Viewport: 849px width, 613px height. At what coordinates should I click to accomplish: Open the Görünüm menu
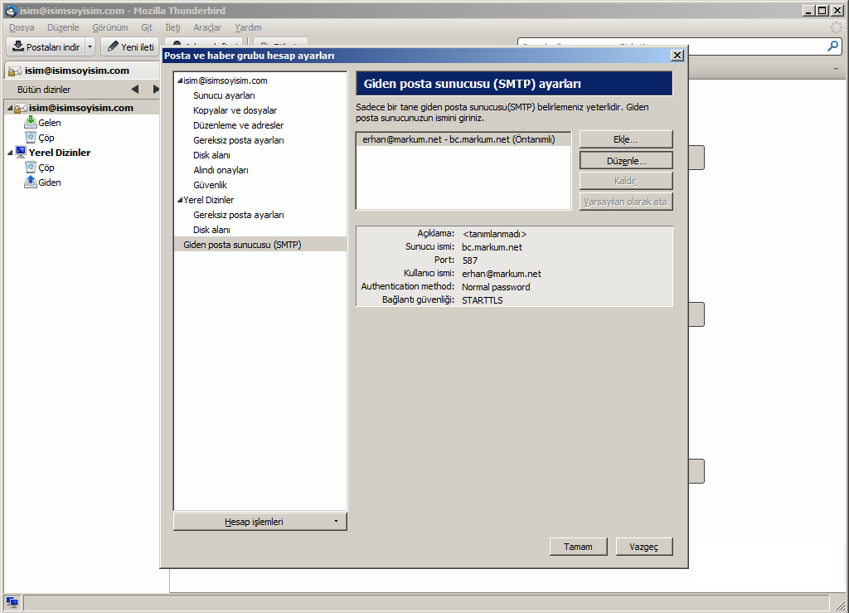pos(109,27)
